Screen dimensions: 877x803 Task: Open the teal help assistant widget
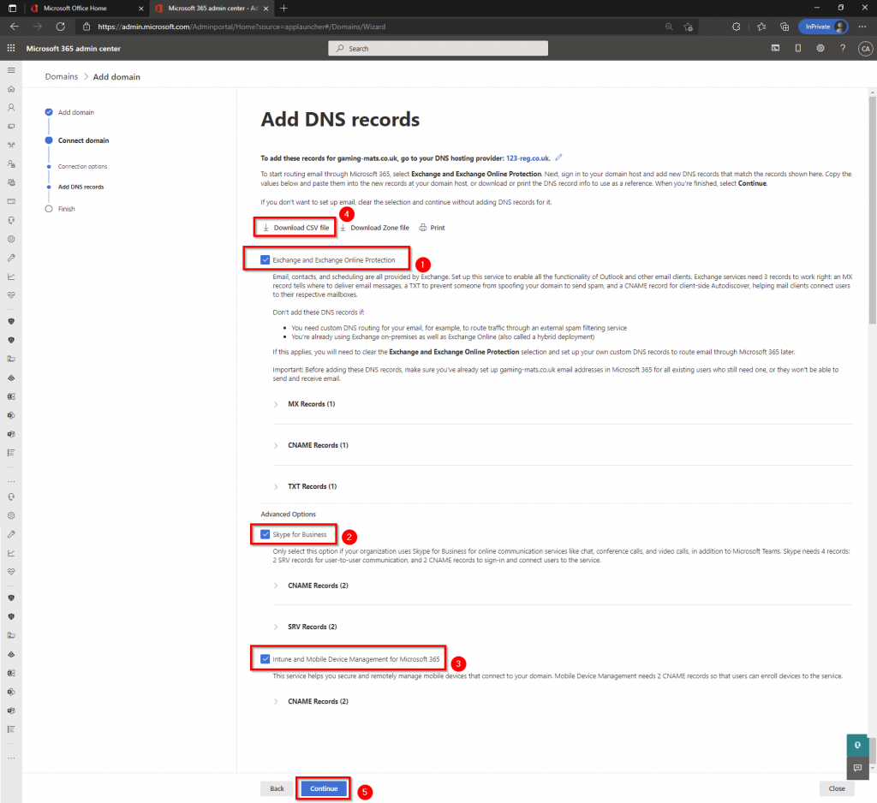[x=857, y=746]
